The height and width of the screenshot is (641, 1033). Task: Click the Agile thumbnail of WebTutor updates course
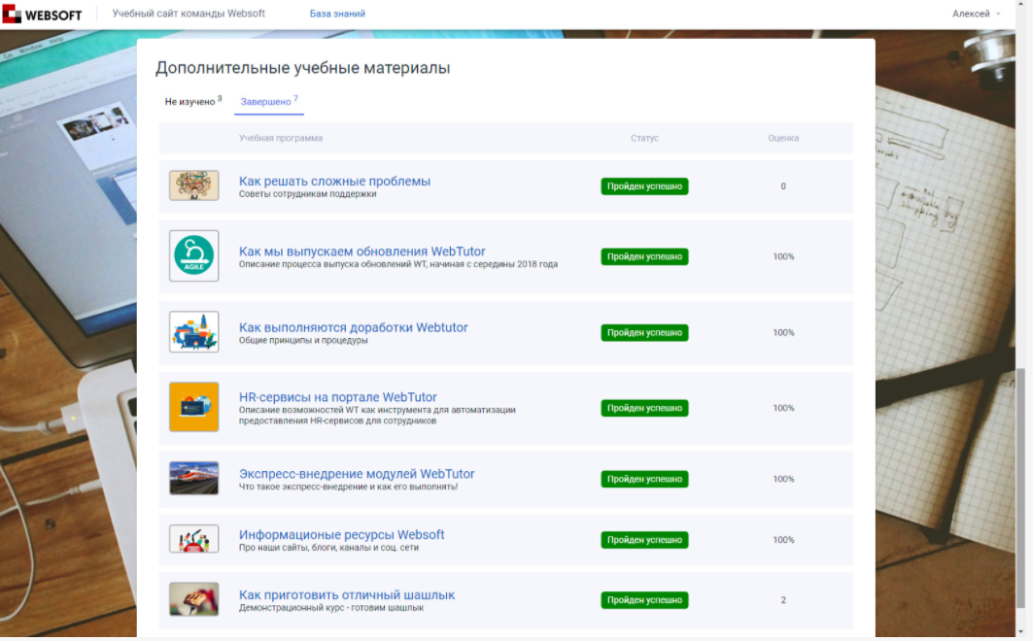tap(193, 256)
